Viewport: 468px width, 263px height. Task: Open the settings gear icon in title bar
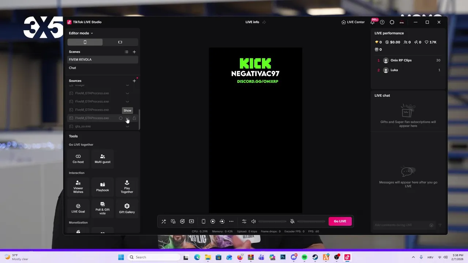392,22
